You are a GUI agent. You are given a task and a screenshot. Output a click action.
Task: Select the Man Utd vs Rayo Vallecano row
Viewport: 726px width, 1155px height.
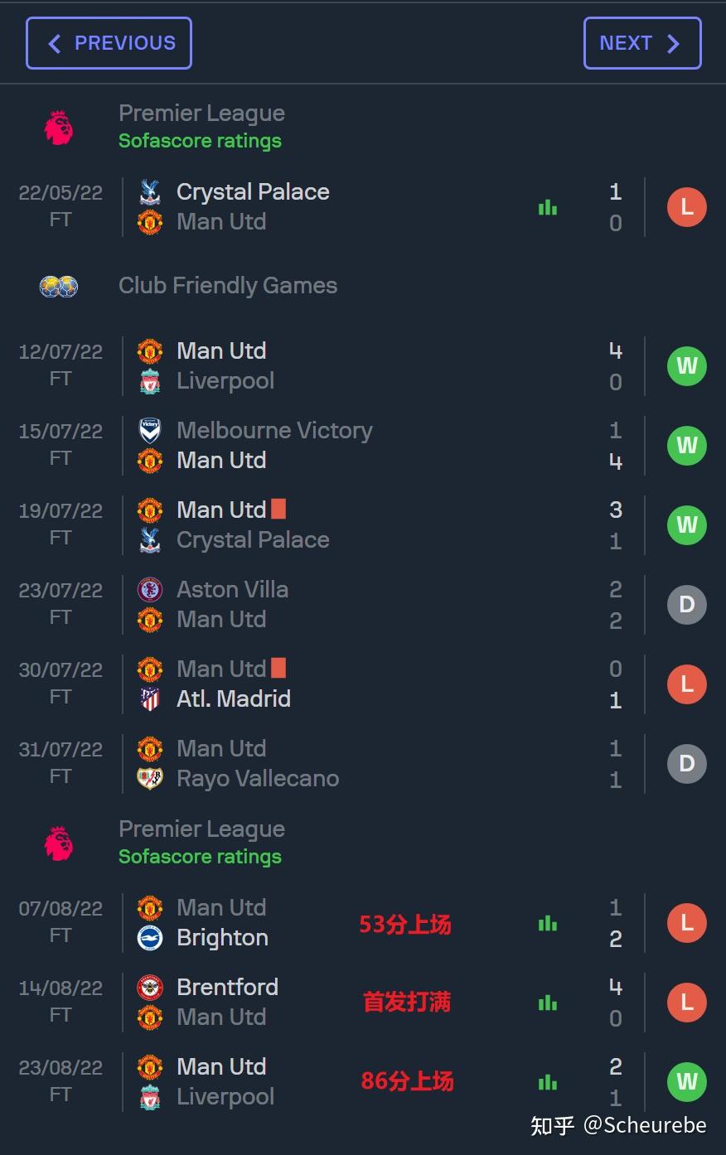[x=363, y=764]
